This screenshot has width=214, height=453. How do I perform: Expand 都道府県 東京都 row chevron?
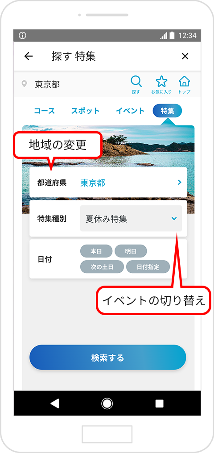(x=179, y=182)
